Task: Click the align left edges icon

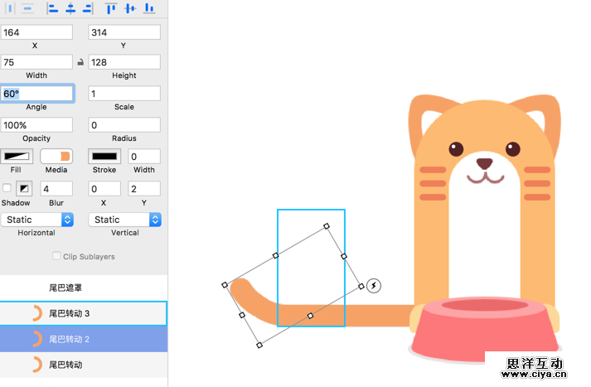Action: click(53, 8)
